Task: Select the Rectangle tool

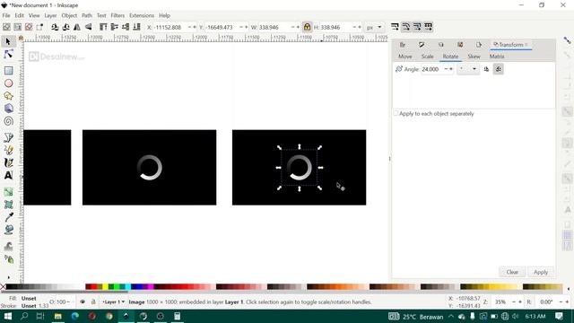Action: click(8, 70)
